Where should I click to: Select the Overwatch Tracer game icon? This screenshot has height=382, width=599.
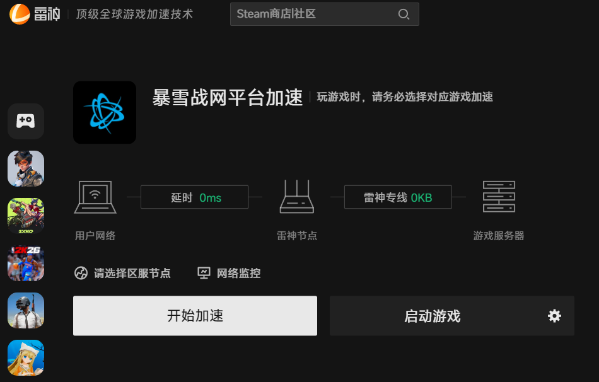point(26,168)
